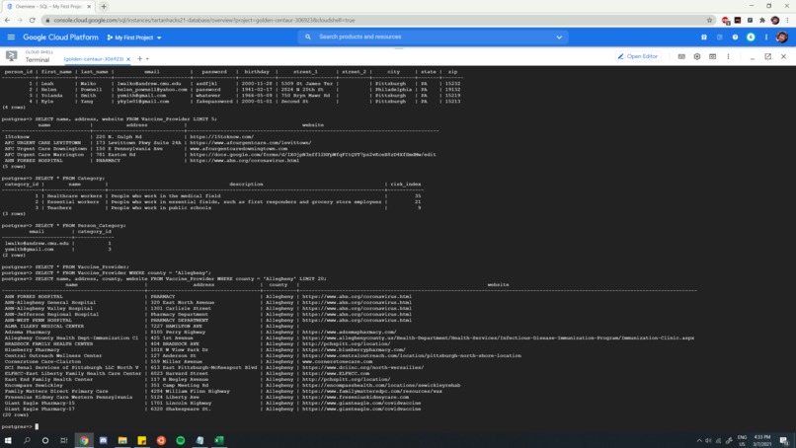796x448 pixels.
Task: Open the Cloud Shell more options menu
Action: pyautogui.click(x=728, y=56)
